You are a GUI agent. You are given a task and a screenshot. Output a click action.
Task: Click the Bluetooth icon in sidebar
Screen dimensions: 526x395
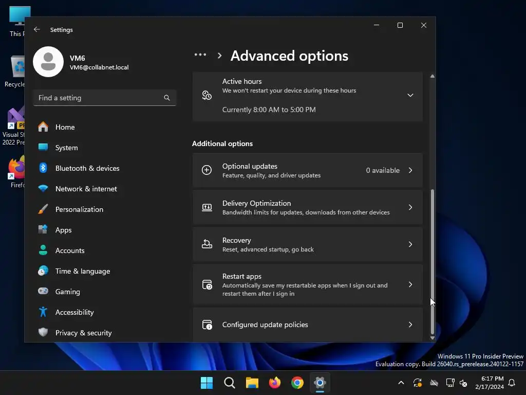pos(43,168)
